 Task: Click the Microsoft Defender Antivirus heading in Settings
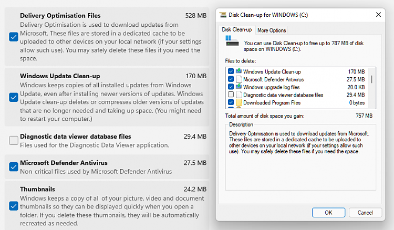(64, 163)
